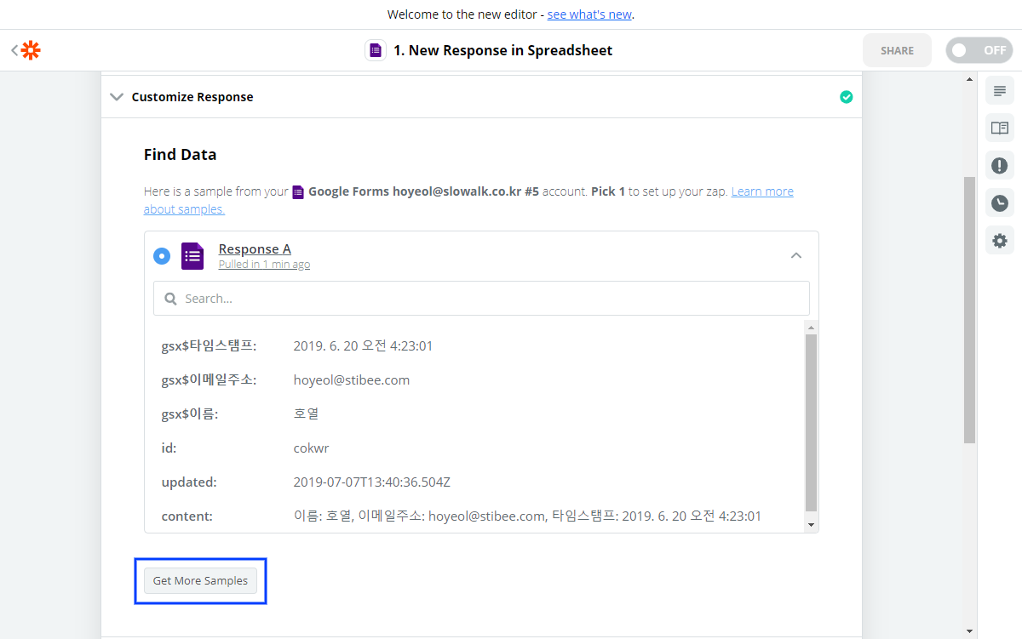Open the settings gear icon in sidebar

[x=1000, y=240]
